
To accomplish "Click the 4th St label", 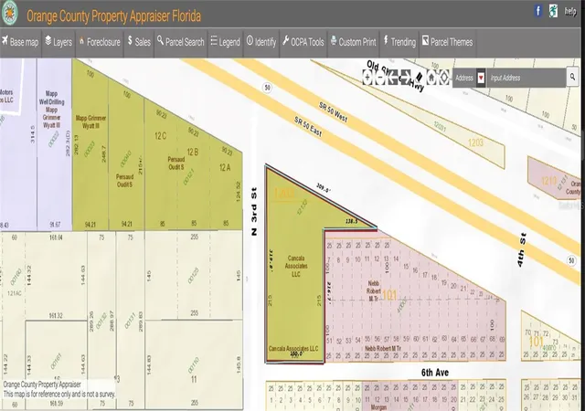I will [522, 250].
